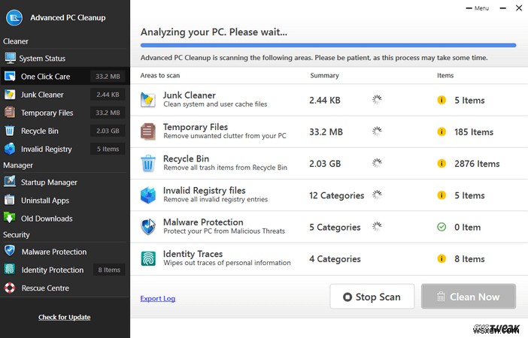Click the Junk Cleaner row icon

pos(148,100)
